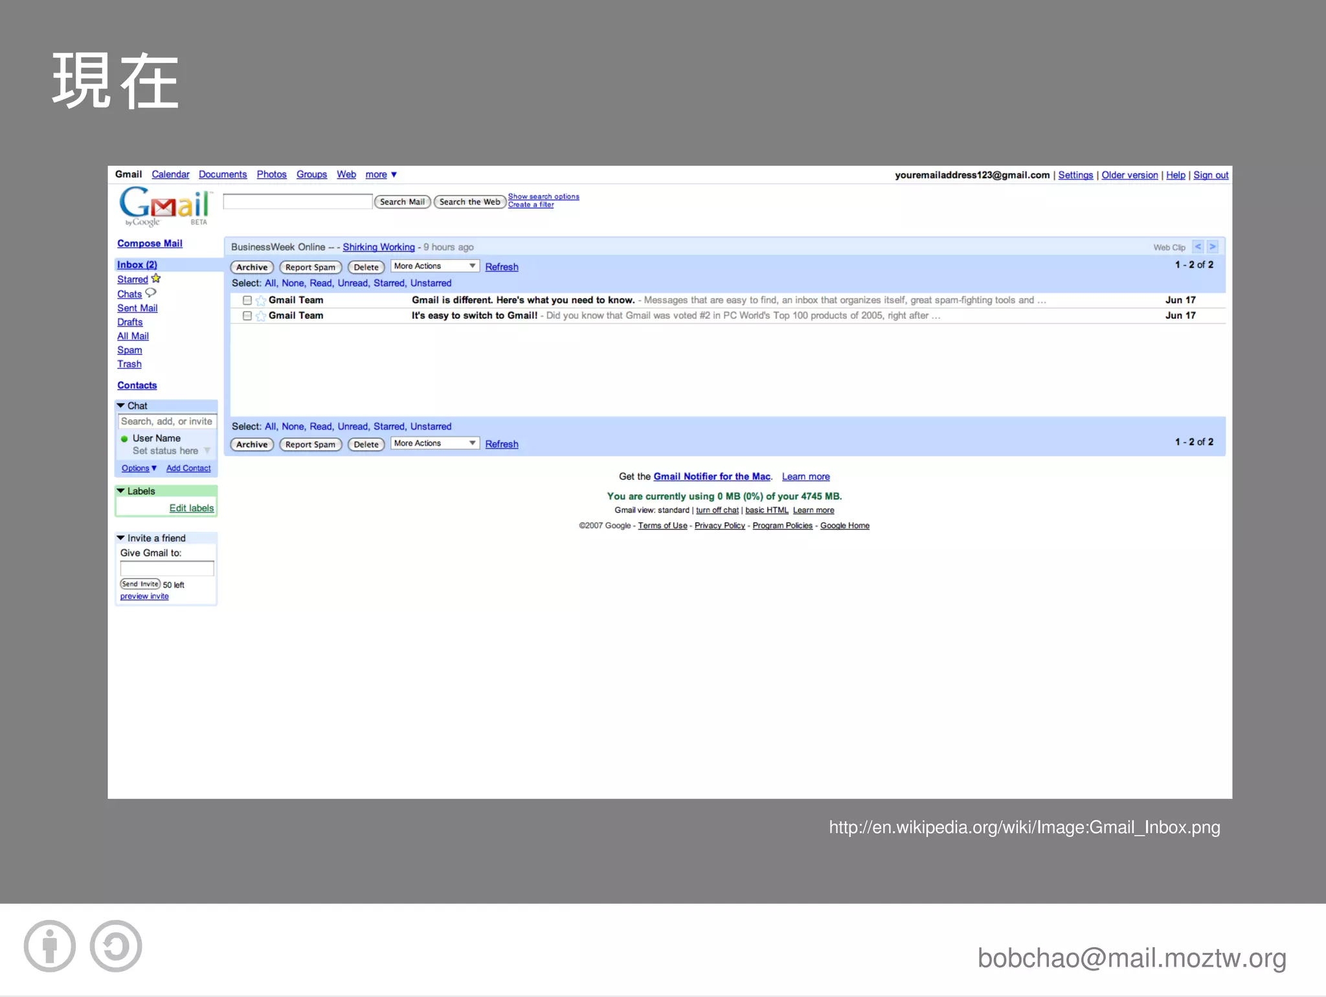Click the green chat status dot

[124, 439]
